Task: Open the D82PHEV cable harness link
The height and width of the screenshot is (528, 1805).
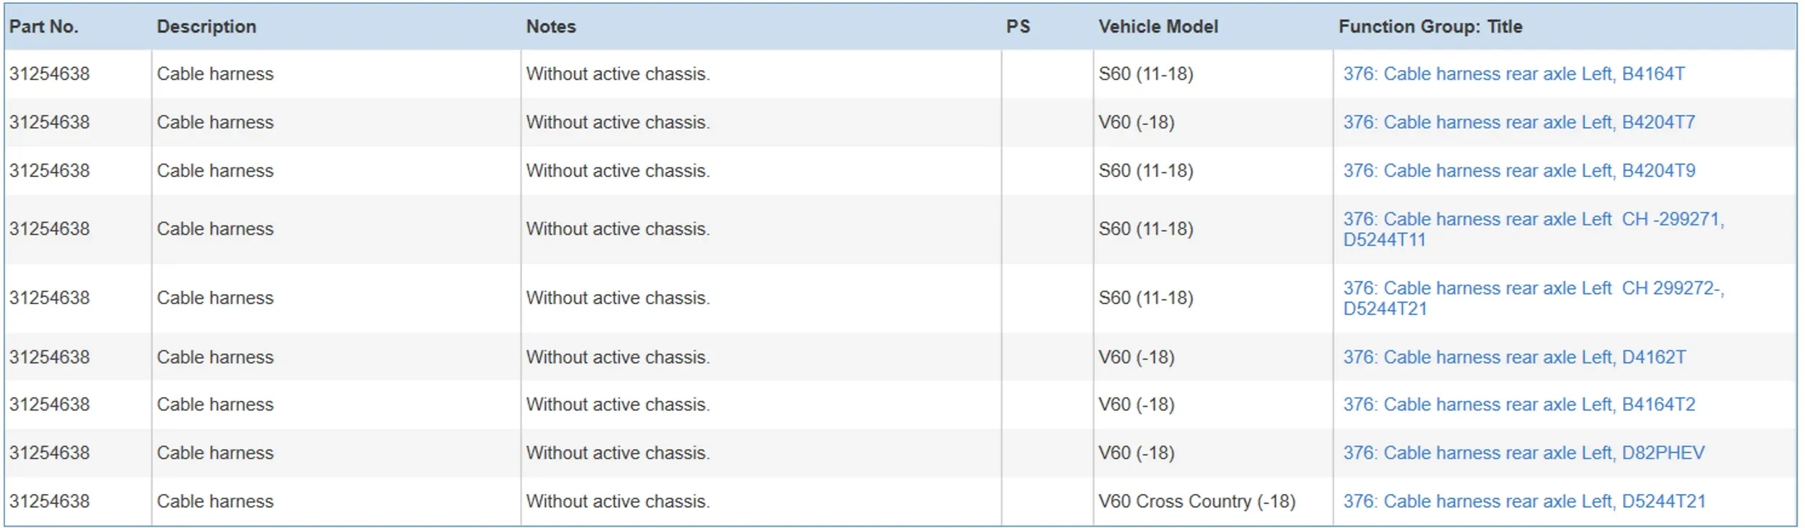Action: point(1523,453)
